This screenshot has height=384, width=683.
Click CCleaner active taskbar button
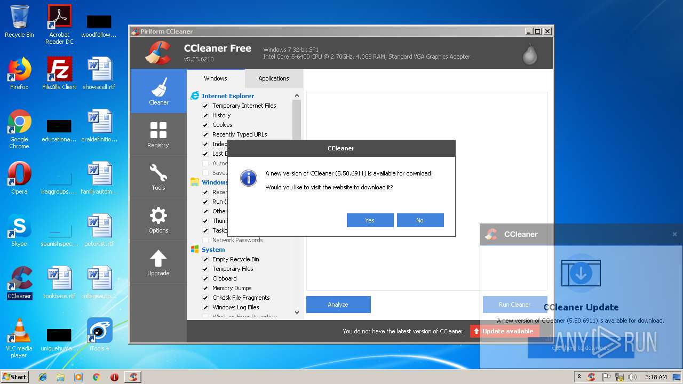(x=133, y=377)
